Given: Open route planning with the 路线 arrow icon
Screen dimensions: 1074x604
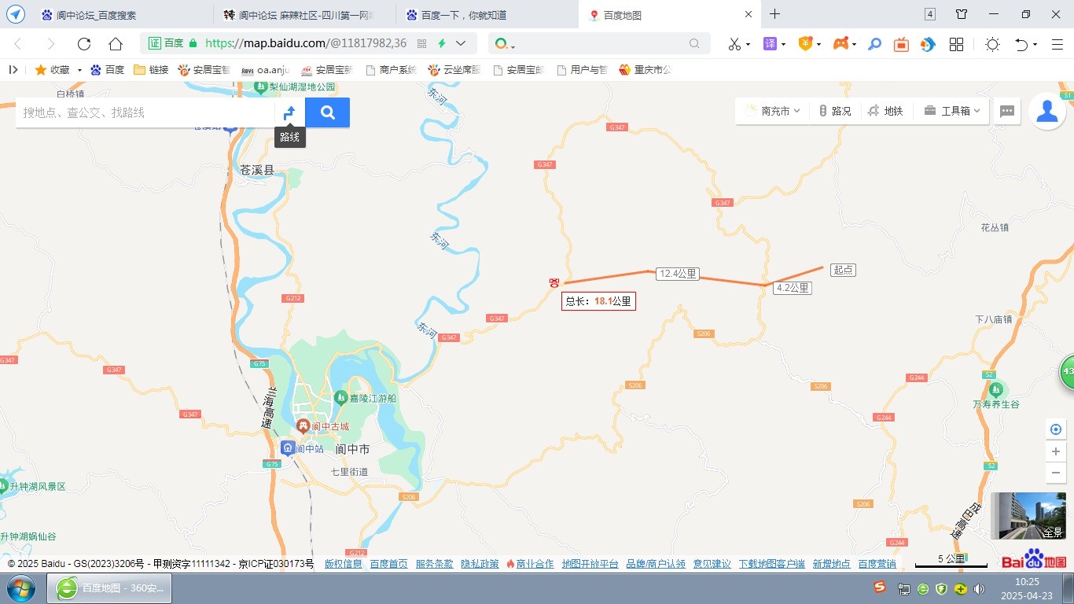Looking at the screenshot, I should [289, 112].
